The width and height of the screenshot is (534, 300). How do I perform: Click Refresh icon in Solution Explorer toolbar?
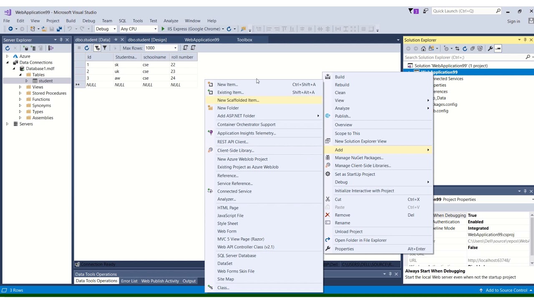tap(465, 49)
